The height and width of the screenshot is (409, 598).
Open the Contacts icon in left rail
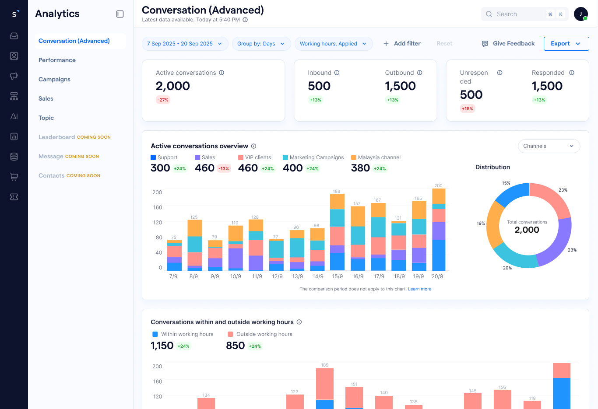(14, 56)
